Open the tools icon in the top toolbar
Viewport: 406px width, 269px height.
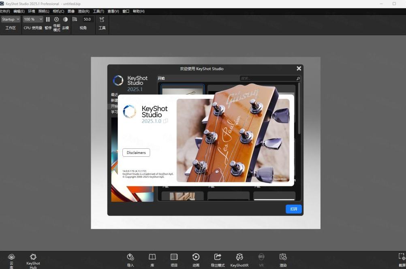click(102, 19)
